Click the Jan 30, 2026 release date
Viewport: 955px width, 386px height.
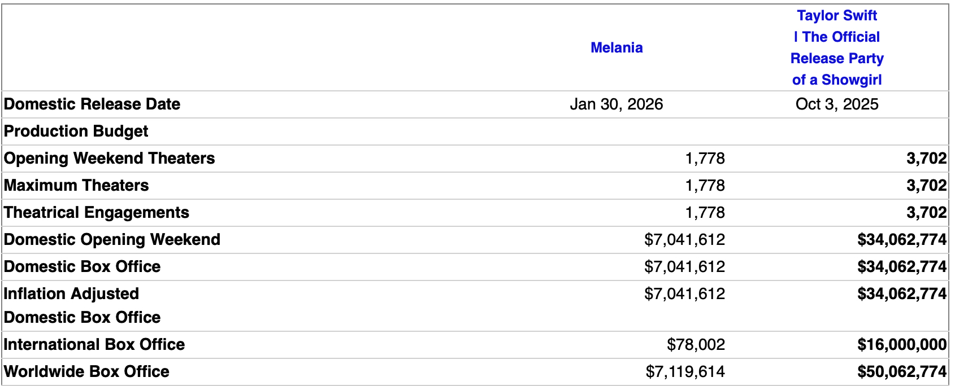click(x=616, y=104)
